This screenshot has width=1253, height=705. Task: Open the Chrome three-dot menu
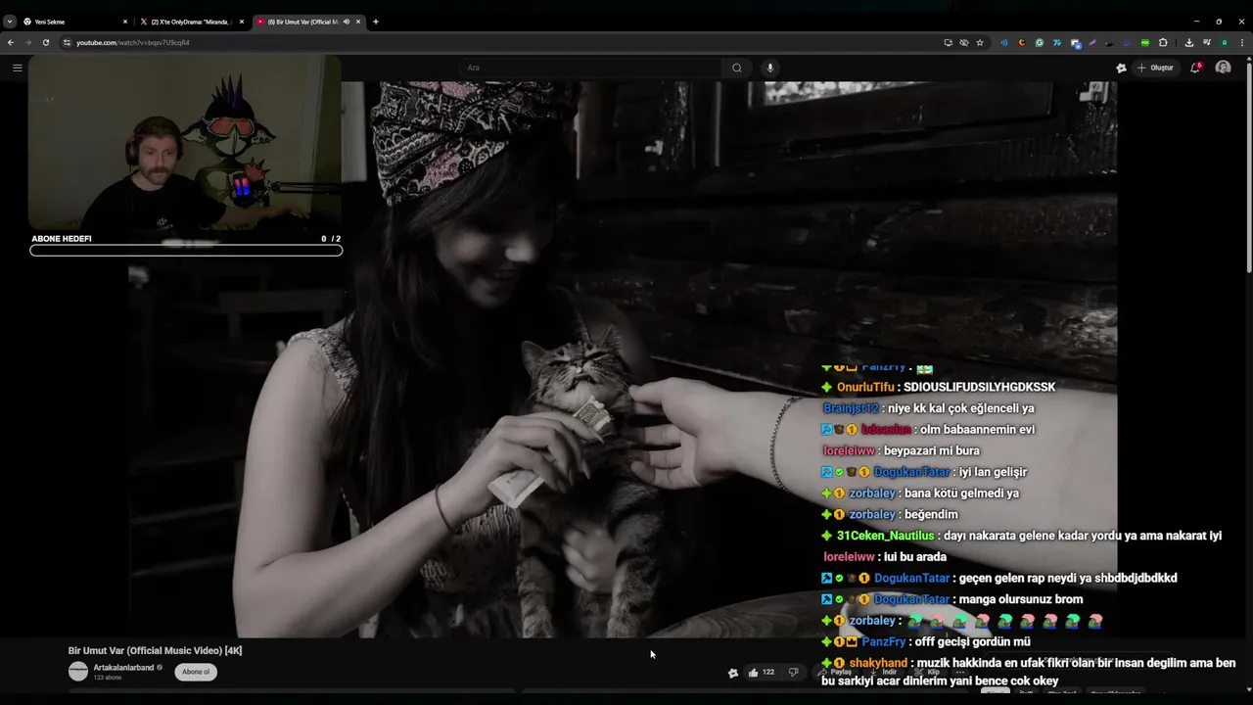[x=1242, y=42]
